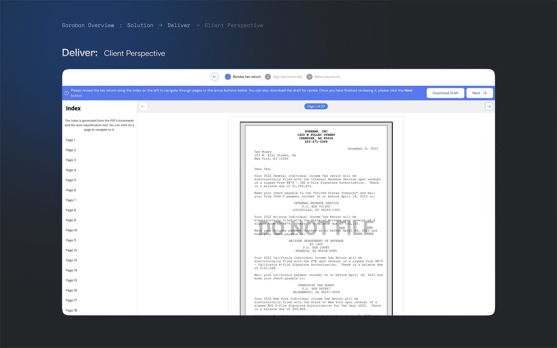Screen dimensions: 557x348
Task: Go to previous page with left arrow
Action: 143,106
